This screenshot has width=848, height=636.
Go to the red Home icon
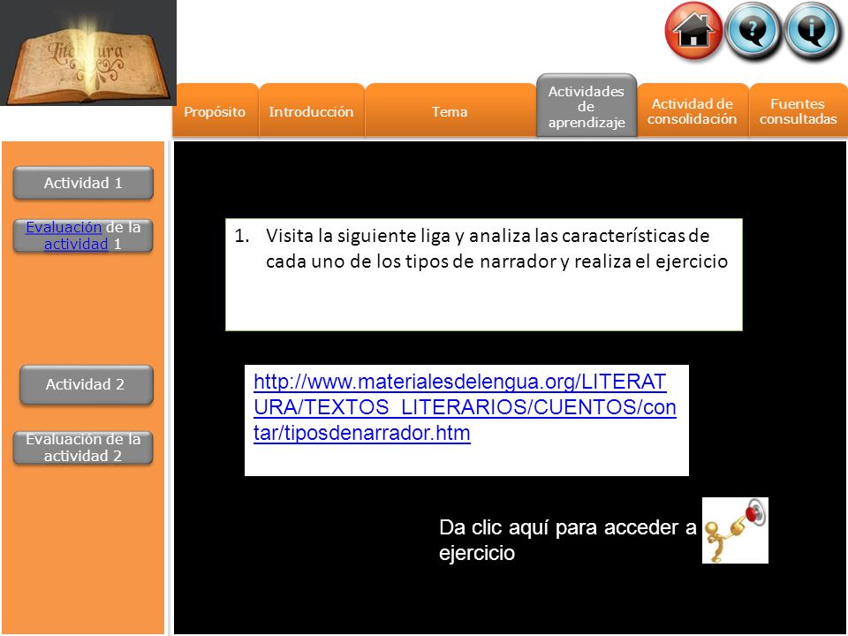(694, 30)
